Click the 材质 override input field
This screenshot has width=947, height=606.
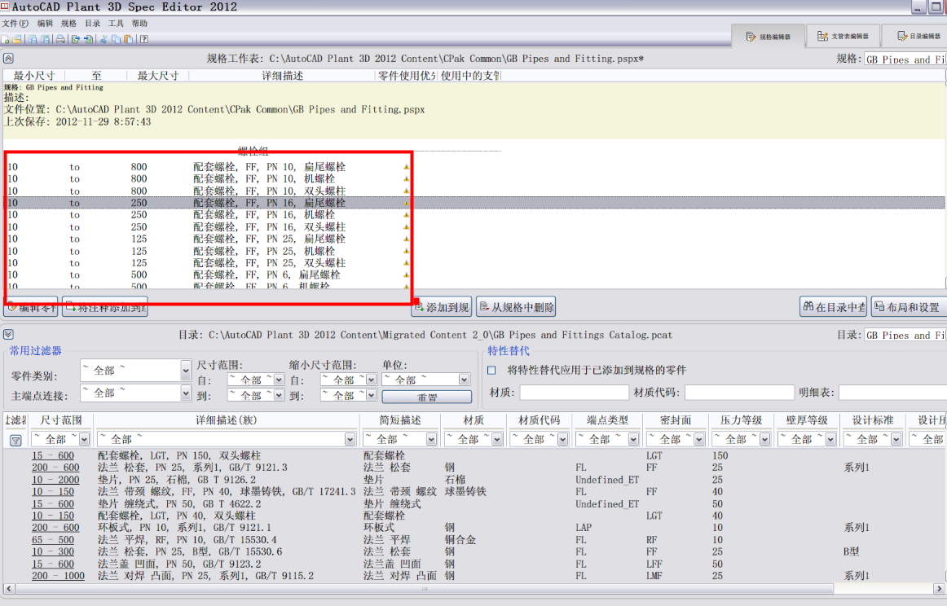575,393
